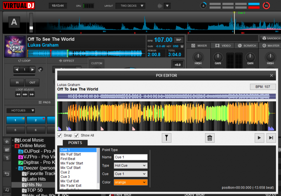
Task: Click the album cover art thumbnail
Action: click(15, 46)
